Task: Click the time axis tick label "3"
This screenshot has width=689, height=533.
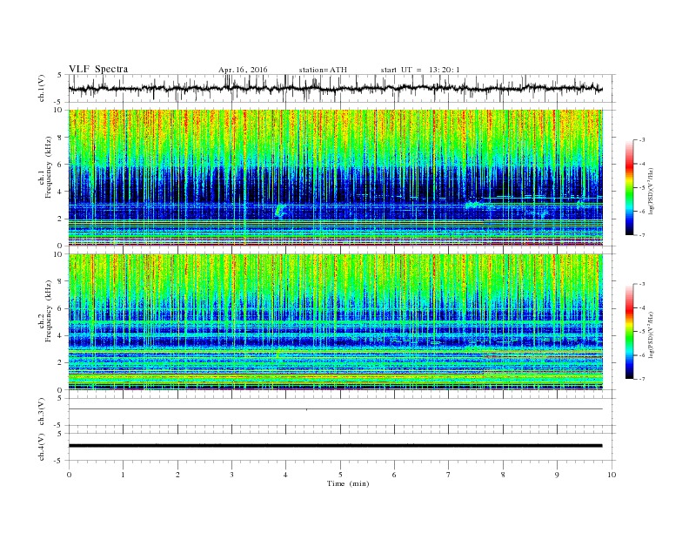Action: 231,475
